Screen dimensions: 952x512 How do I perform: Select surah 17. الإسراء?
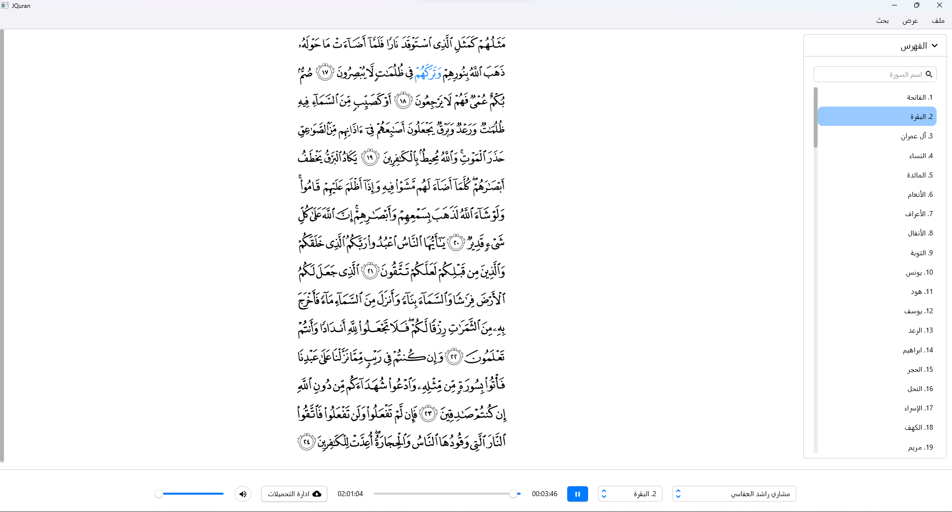877,408
